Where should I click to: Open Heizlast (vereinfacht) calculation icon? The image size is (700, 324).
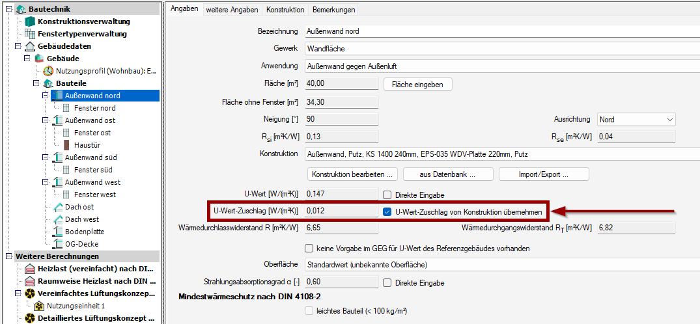click(x=30, y=269)
